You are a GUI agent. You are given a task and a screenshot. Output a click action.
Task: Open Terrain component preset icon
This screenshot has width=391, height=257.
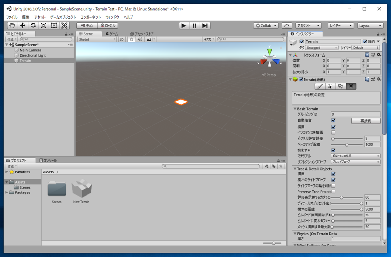point(373,79)
